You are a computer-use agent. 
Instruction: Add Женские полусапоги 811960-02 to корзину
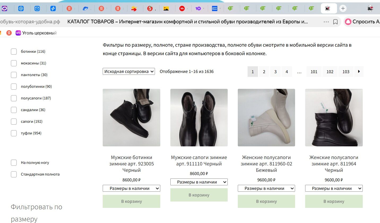click(266, 201)
